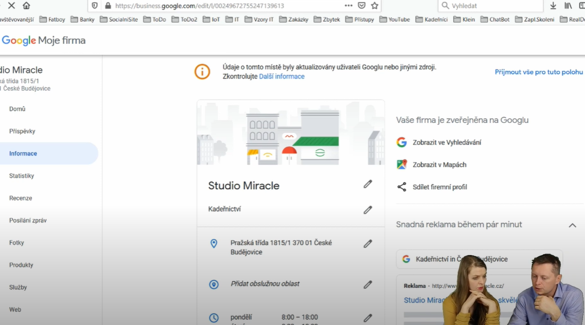Save page to Pocket
Viewport: 585px width, 325px height.
pos(362,6)
